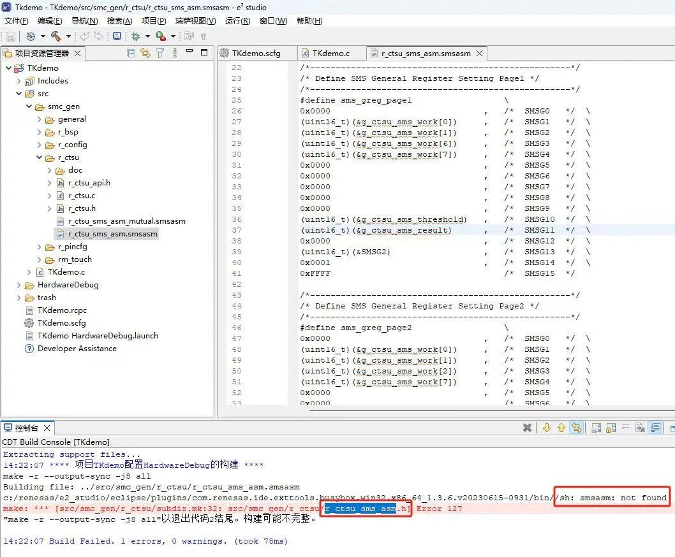675x557 pixels.
Task: Collapse the r_ctsu folder node
Action: pos(40,157)
